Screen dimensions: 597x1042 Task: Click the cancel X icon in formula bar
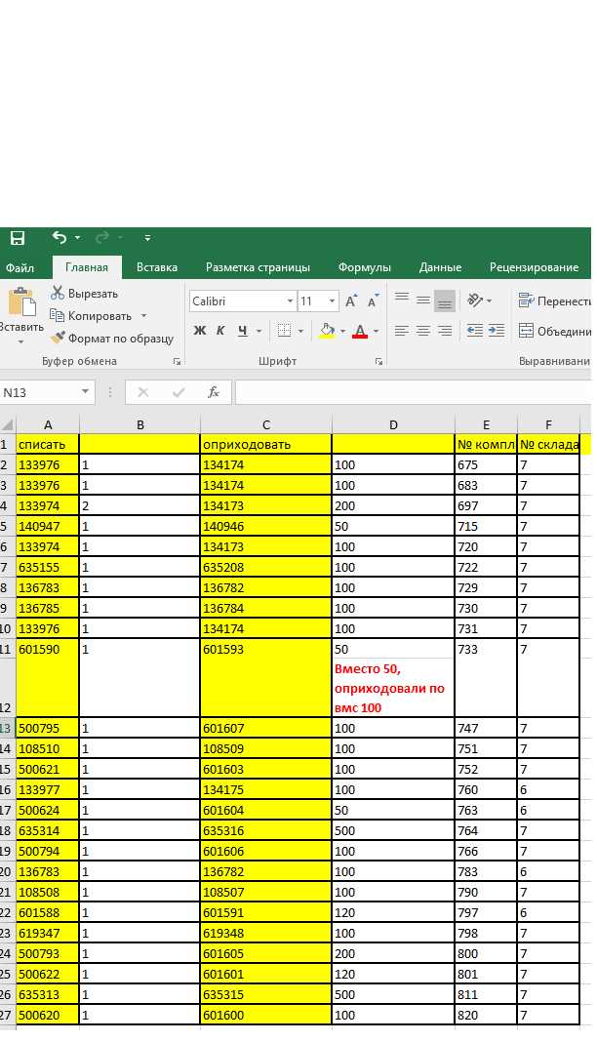tap(142, 393)
